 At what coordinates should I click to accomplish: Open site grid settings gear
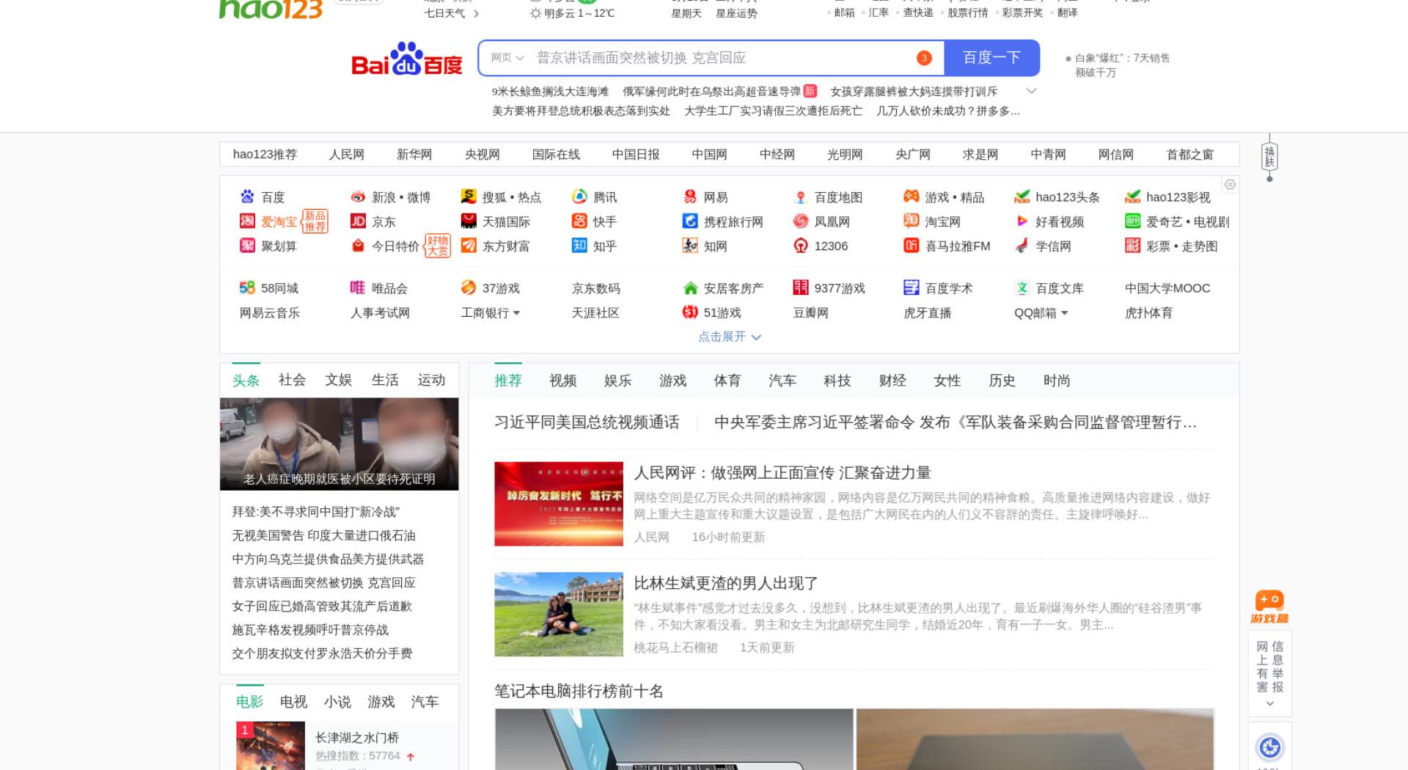[x=1231, y=185]
